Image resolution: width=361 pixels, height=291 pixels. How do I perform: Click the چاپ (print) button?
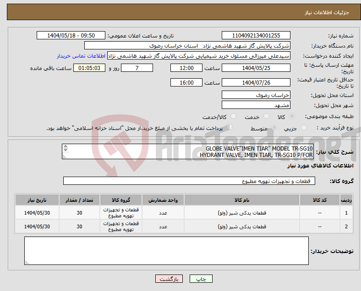pos(201,279)
